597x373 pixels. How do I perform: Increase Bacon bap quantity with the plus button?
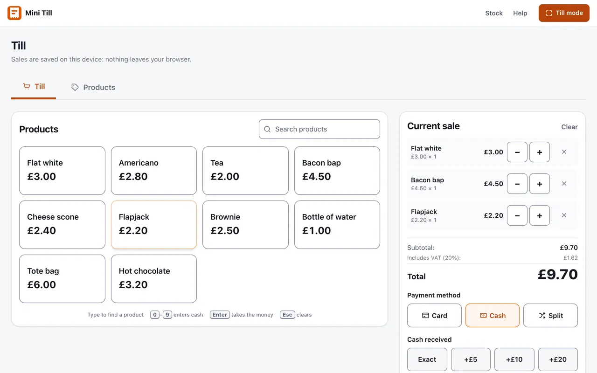click(540, 184)
